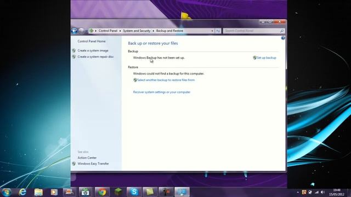Open Windows Easy Transfer link

(93, 164)
